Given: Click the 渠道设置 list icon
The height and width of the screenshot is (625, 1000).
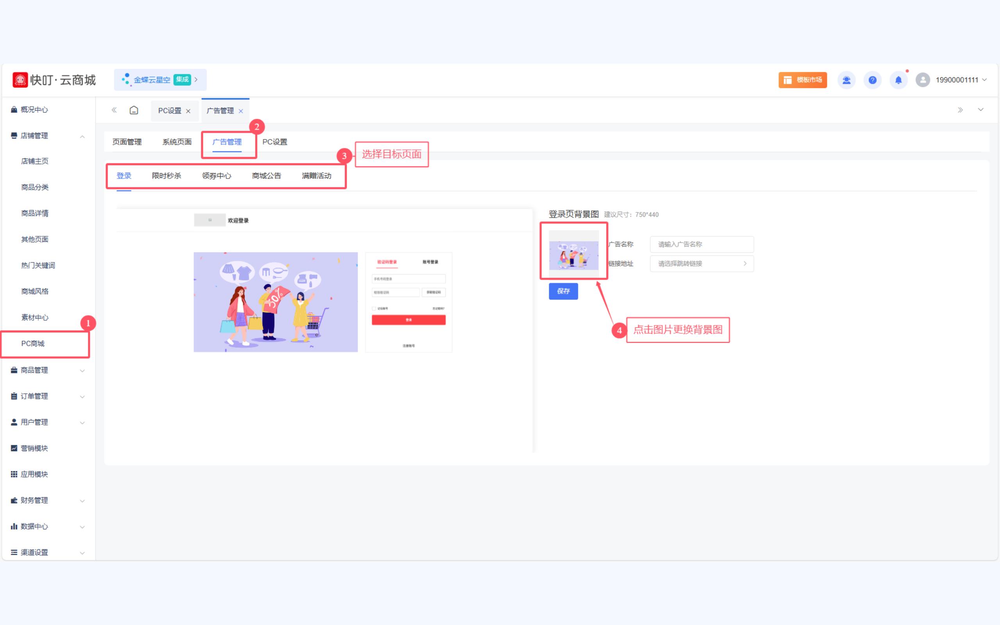Looking at the screenshot, I should (14, 552).
